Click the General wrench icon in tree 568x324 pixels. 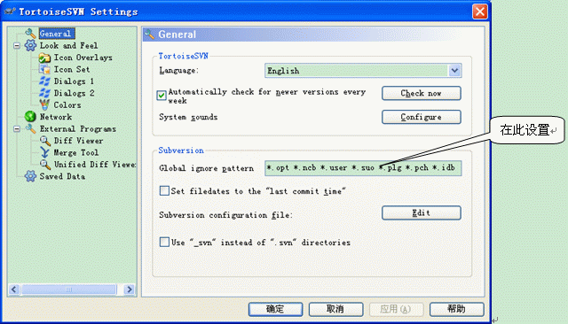coord(30,34)
